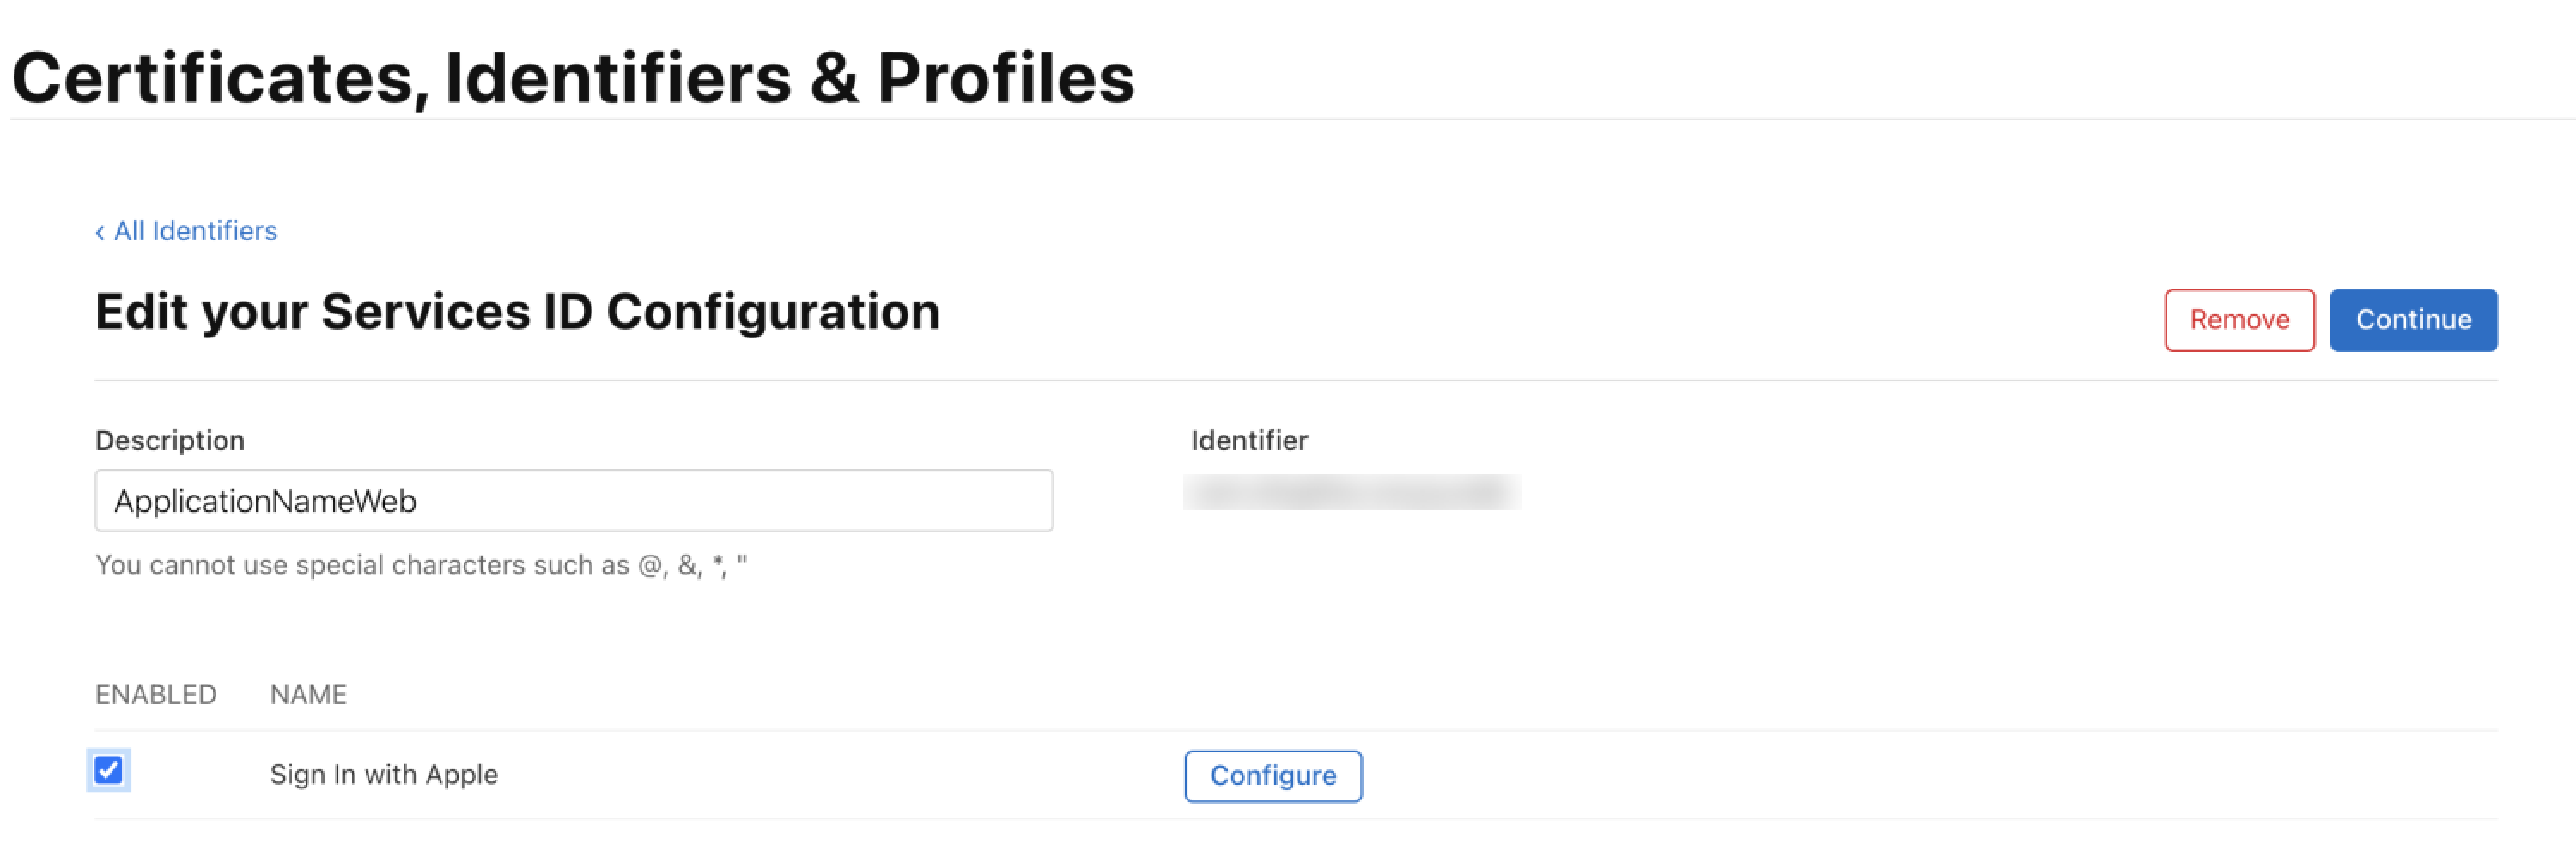Click the blue Continue button
The width and height of the screenshot is (2576, 845).
point(2413,320)
